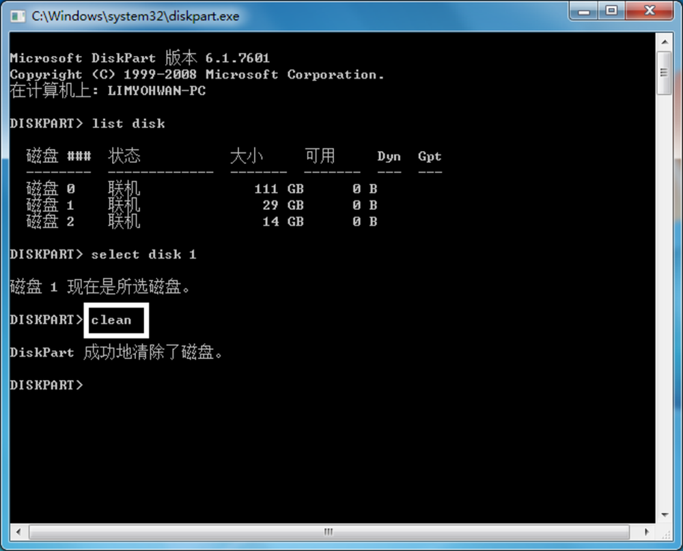Click the 29 GB size value
Viewport: 683px width, 551px height.
click(283, 205)
